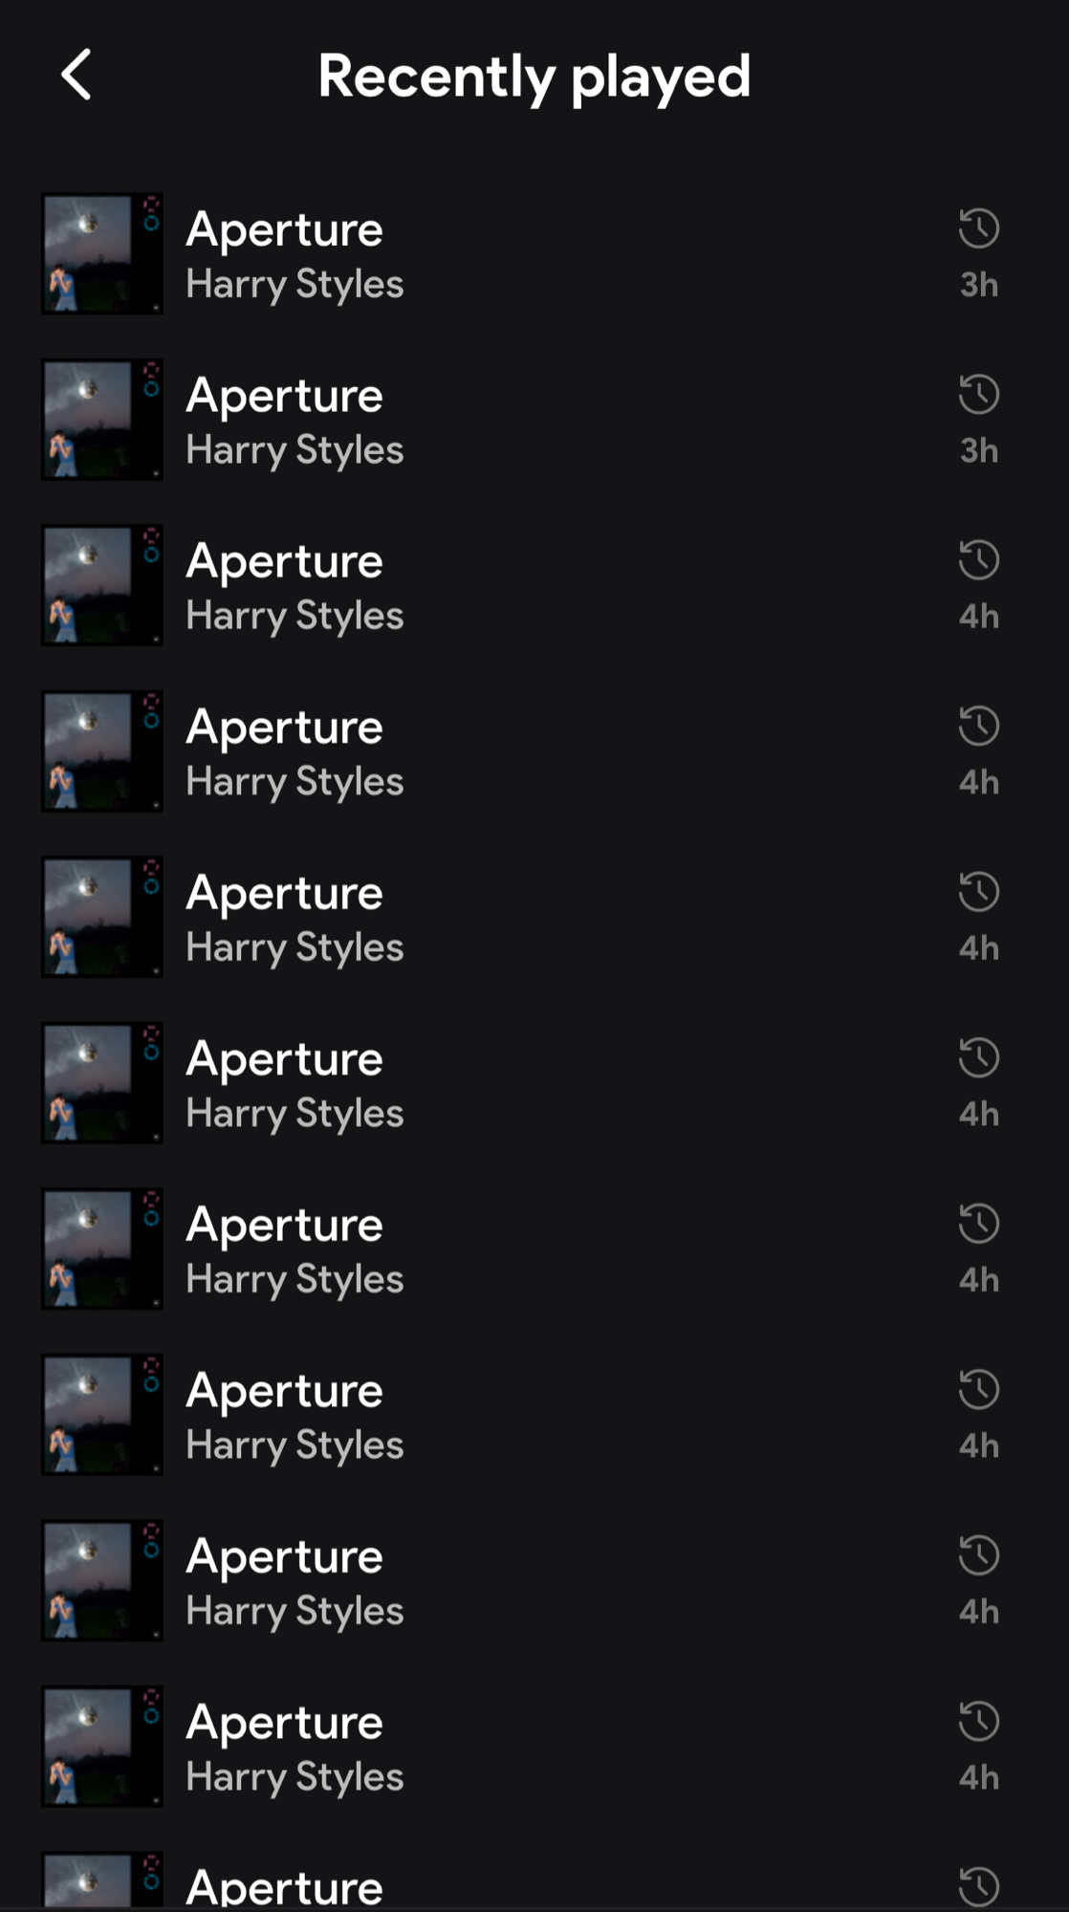Play the second Aperture song title
1069x1912 pixels.
(285, 396)
